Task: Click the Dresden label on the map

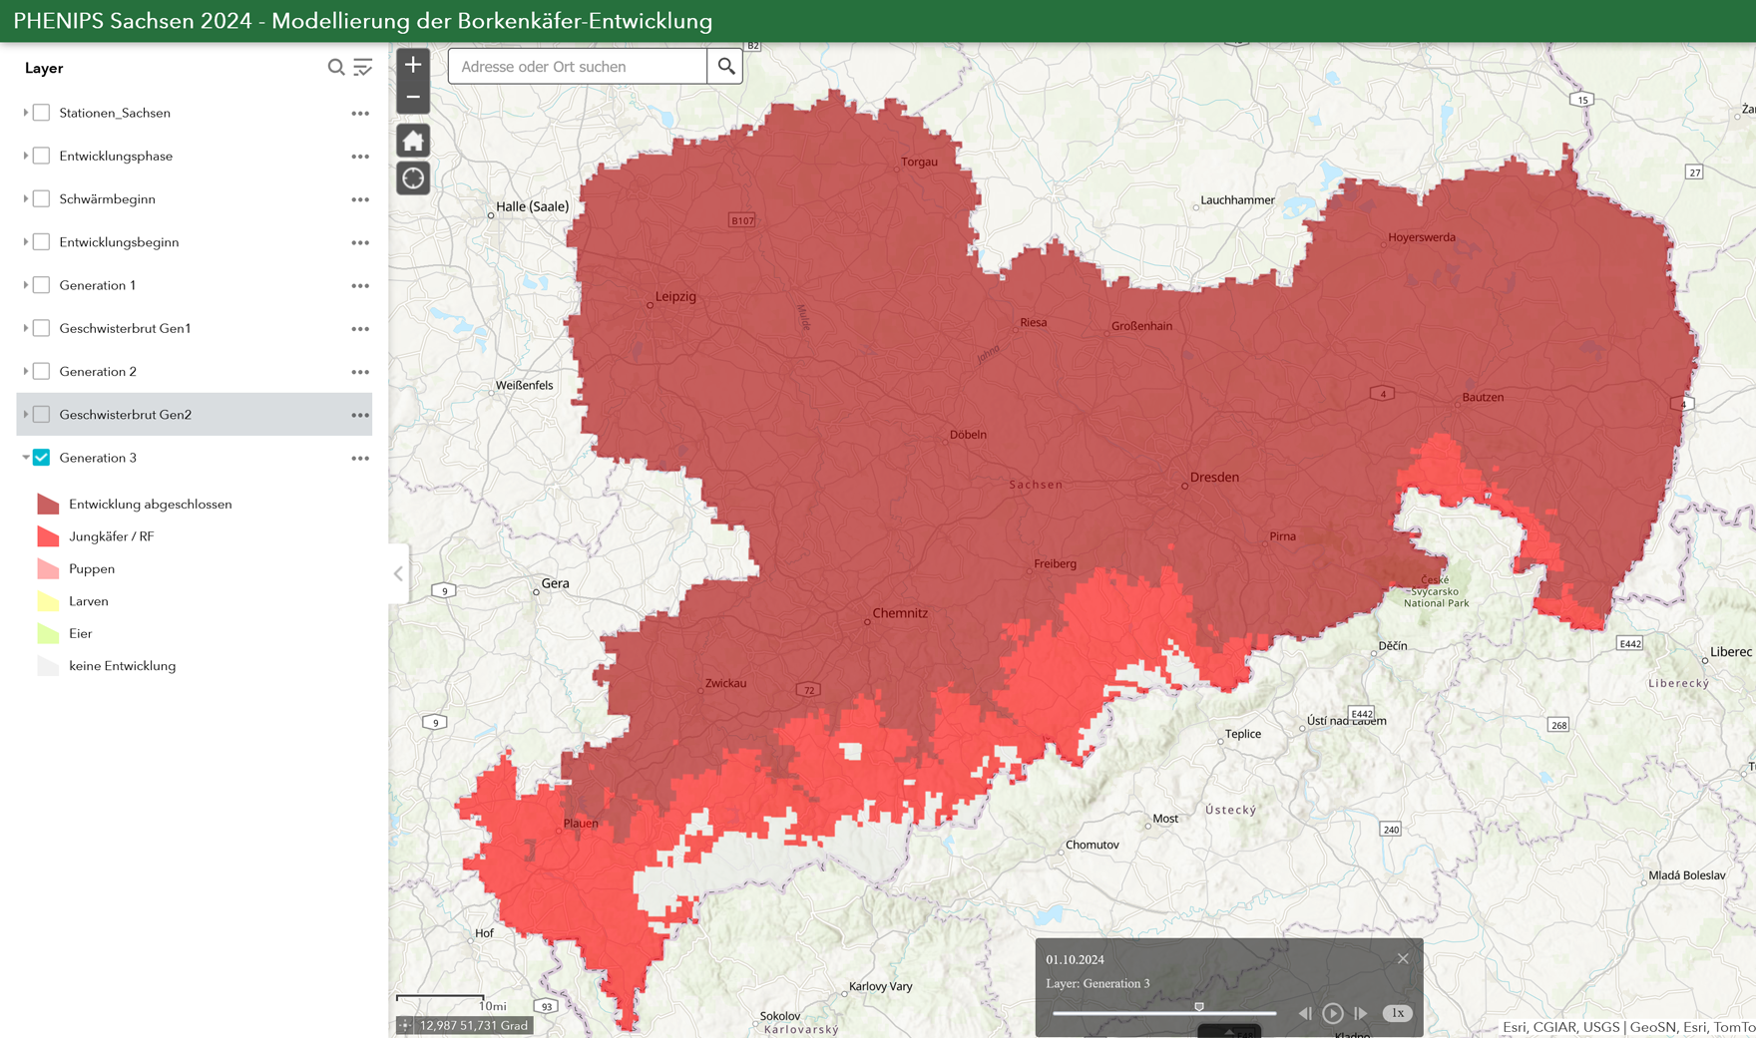Action: [x=1214, y=477]
